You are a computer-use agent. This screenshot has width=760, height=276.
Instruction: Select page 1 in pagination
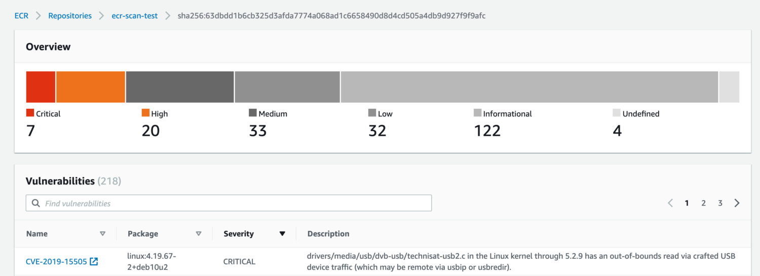[x=687, y=203]
